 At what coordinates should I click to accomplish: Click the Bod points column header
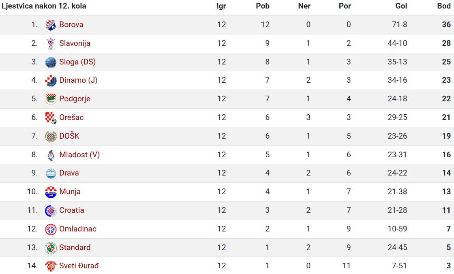point(444,6)
